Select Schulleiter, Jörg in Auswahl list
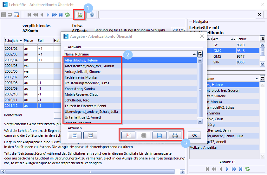 click(x=130, y=100)
